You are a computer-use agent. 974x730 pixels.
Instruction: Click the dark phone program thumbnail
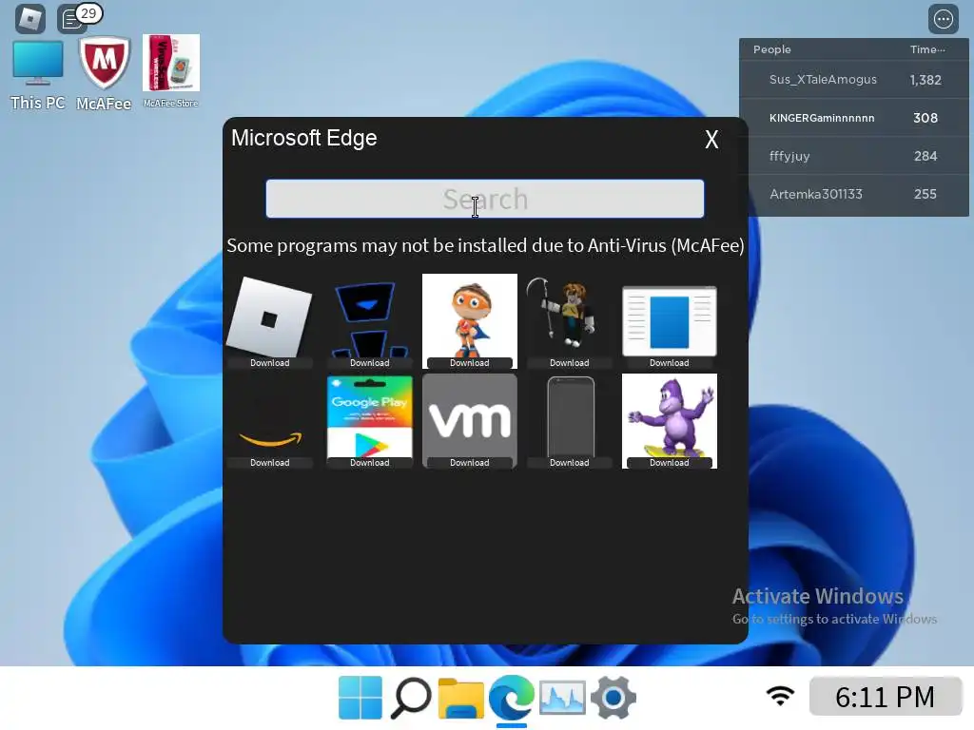click(570, 417)
